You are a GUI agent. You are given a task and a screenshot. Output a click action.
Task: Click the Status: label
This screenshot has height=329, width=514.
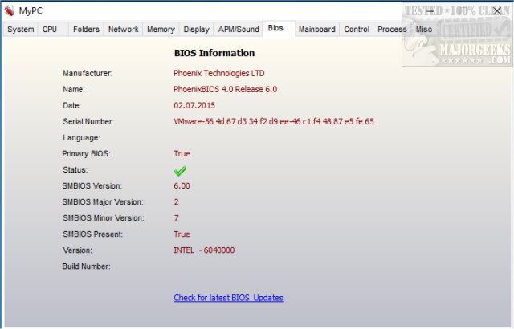75,169
